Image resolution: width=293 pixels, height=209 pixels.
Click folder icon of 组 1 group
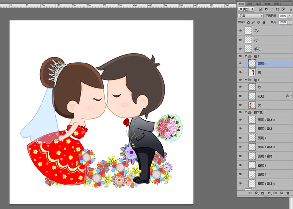250,80
